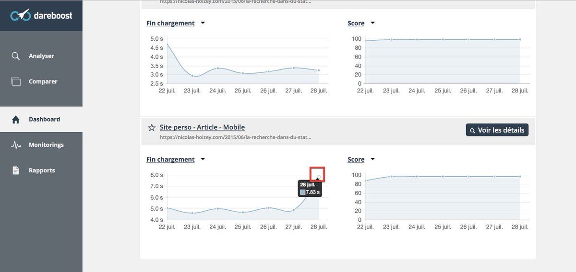
Task: Click the 23 juil. point on upper load chart
Action: (x=192, y=76)
